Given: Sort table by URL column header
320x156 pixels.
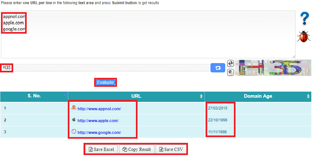Looking at the screenshot, I should [136, 96].
